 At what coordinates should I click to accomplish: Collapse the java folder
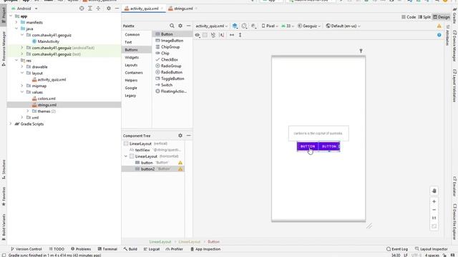[x=16, y=29]
